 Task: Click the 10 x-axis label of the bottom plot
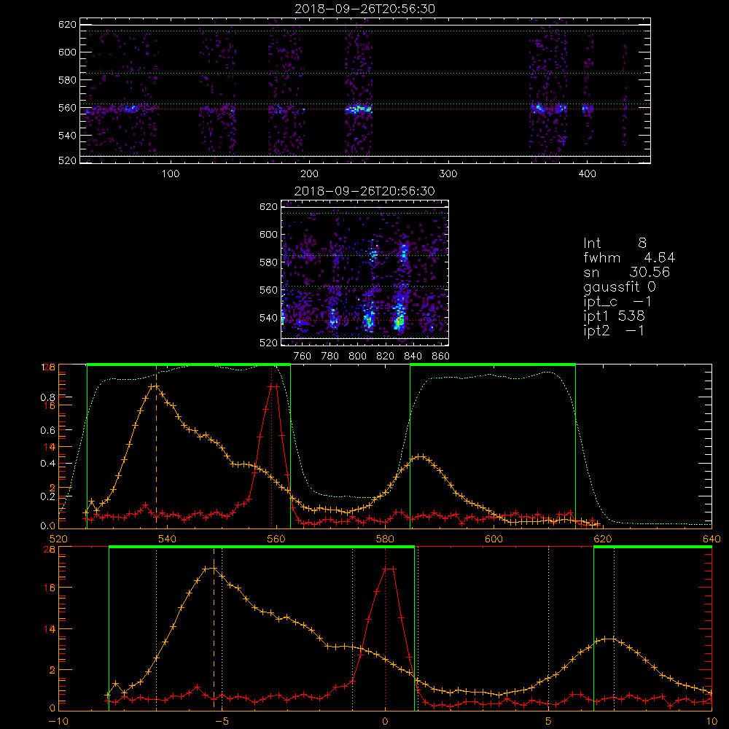pos(712,721)
